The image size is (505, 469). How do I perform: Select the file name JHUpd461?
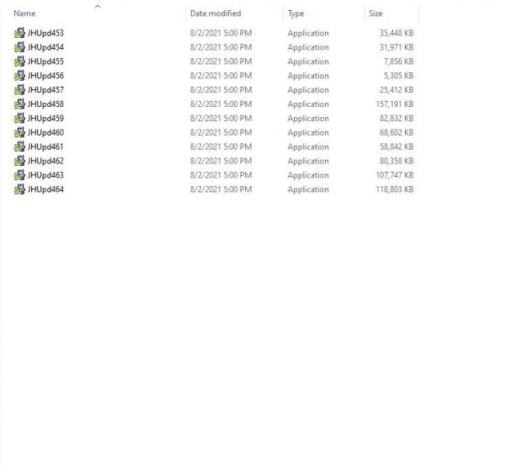point(45,147)
